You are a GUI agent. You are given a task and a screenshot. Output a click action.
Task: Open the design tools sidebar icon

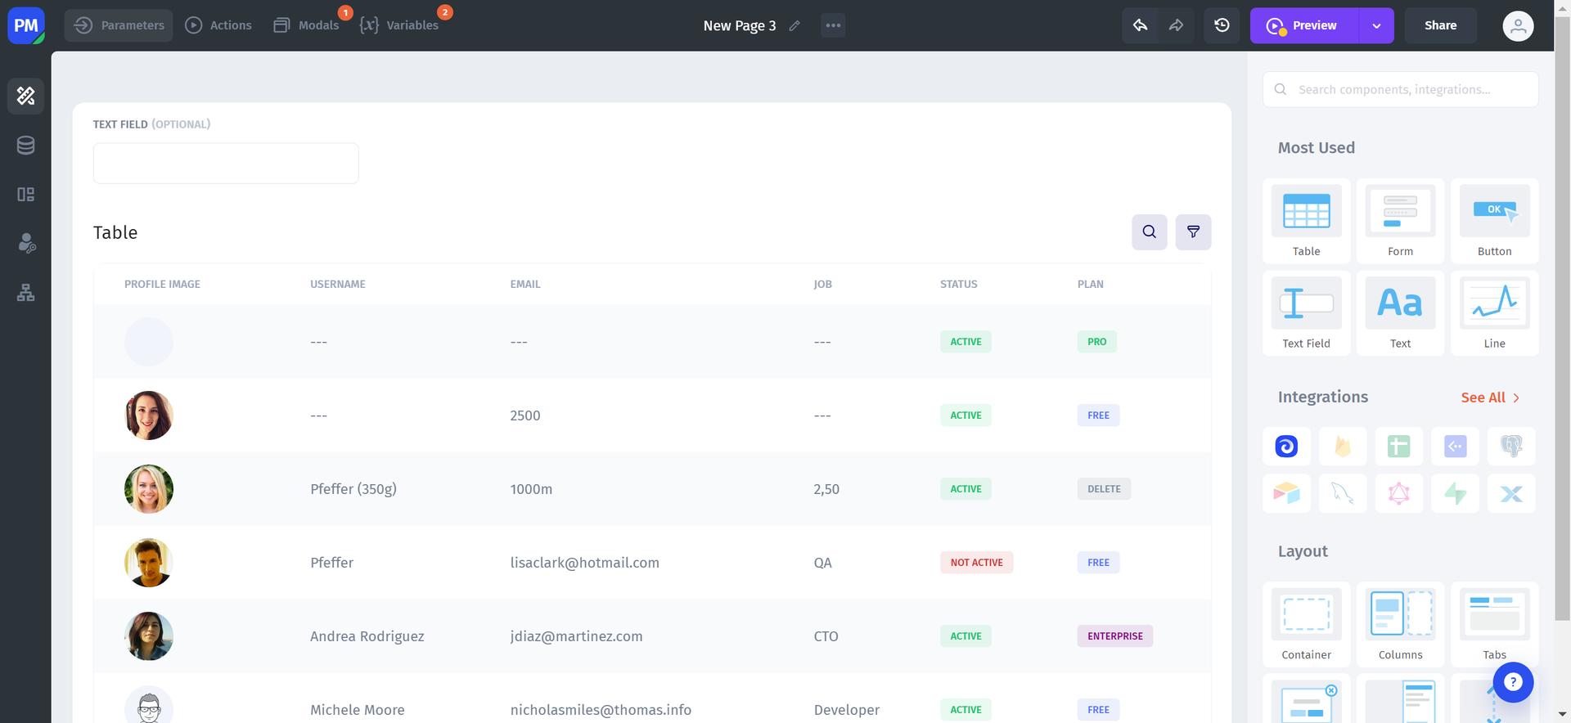26,96
